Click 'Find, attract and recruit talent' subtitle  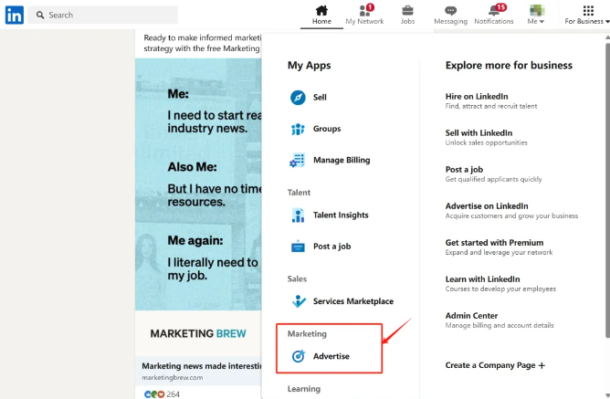[x=491, y=106]
